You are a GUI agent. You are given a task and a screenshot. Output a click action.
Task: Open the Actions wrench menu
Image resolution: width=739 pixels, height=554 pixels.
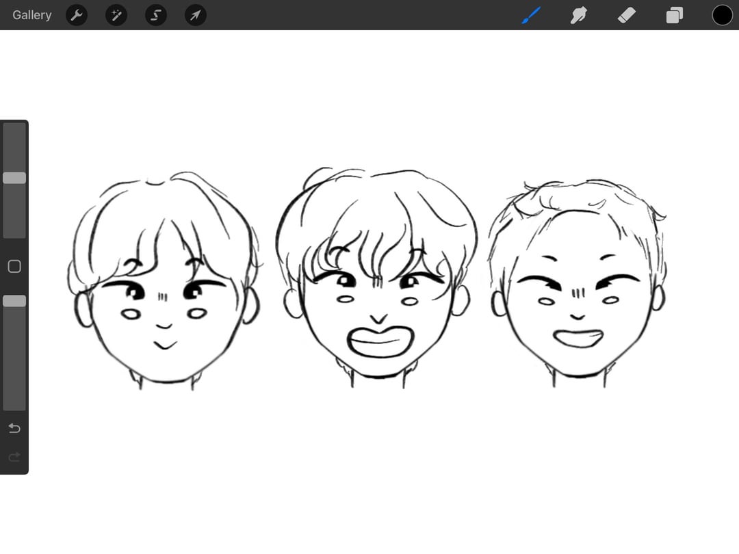click(77, 15)
